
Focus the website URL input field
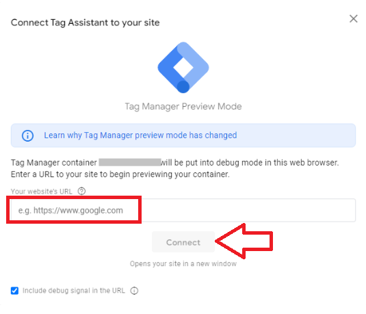(183, 210)
